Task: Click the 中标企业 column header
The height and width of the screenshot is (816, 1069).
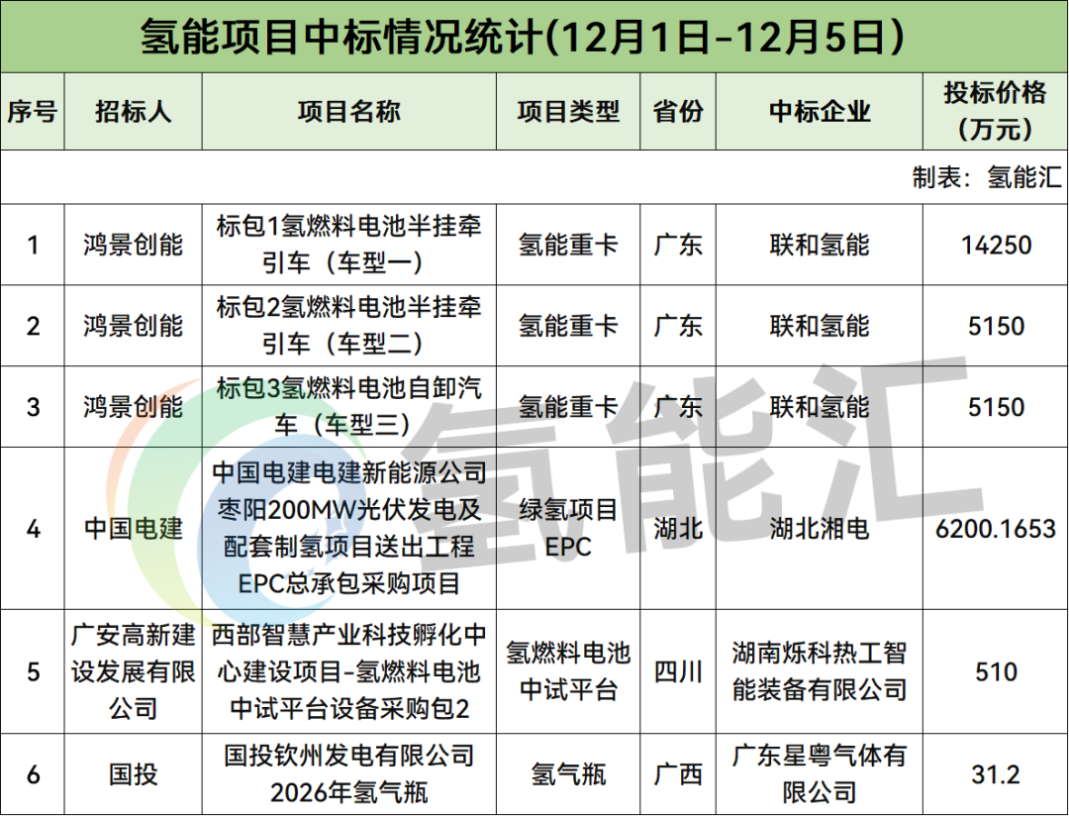Action: click(820, 111)
